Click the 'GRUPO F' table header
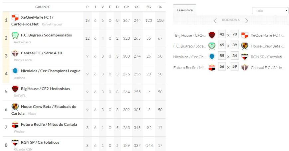 coord(43,7)
